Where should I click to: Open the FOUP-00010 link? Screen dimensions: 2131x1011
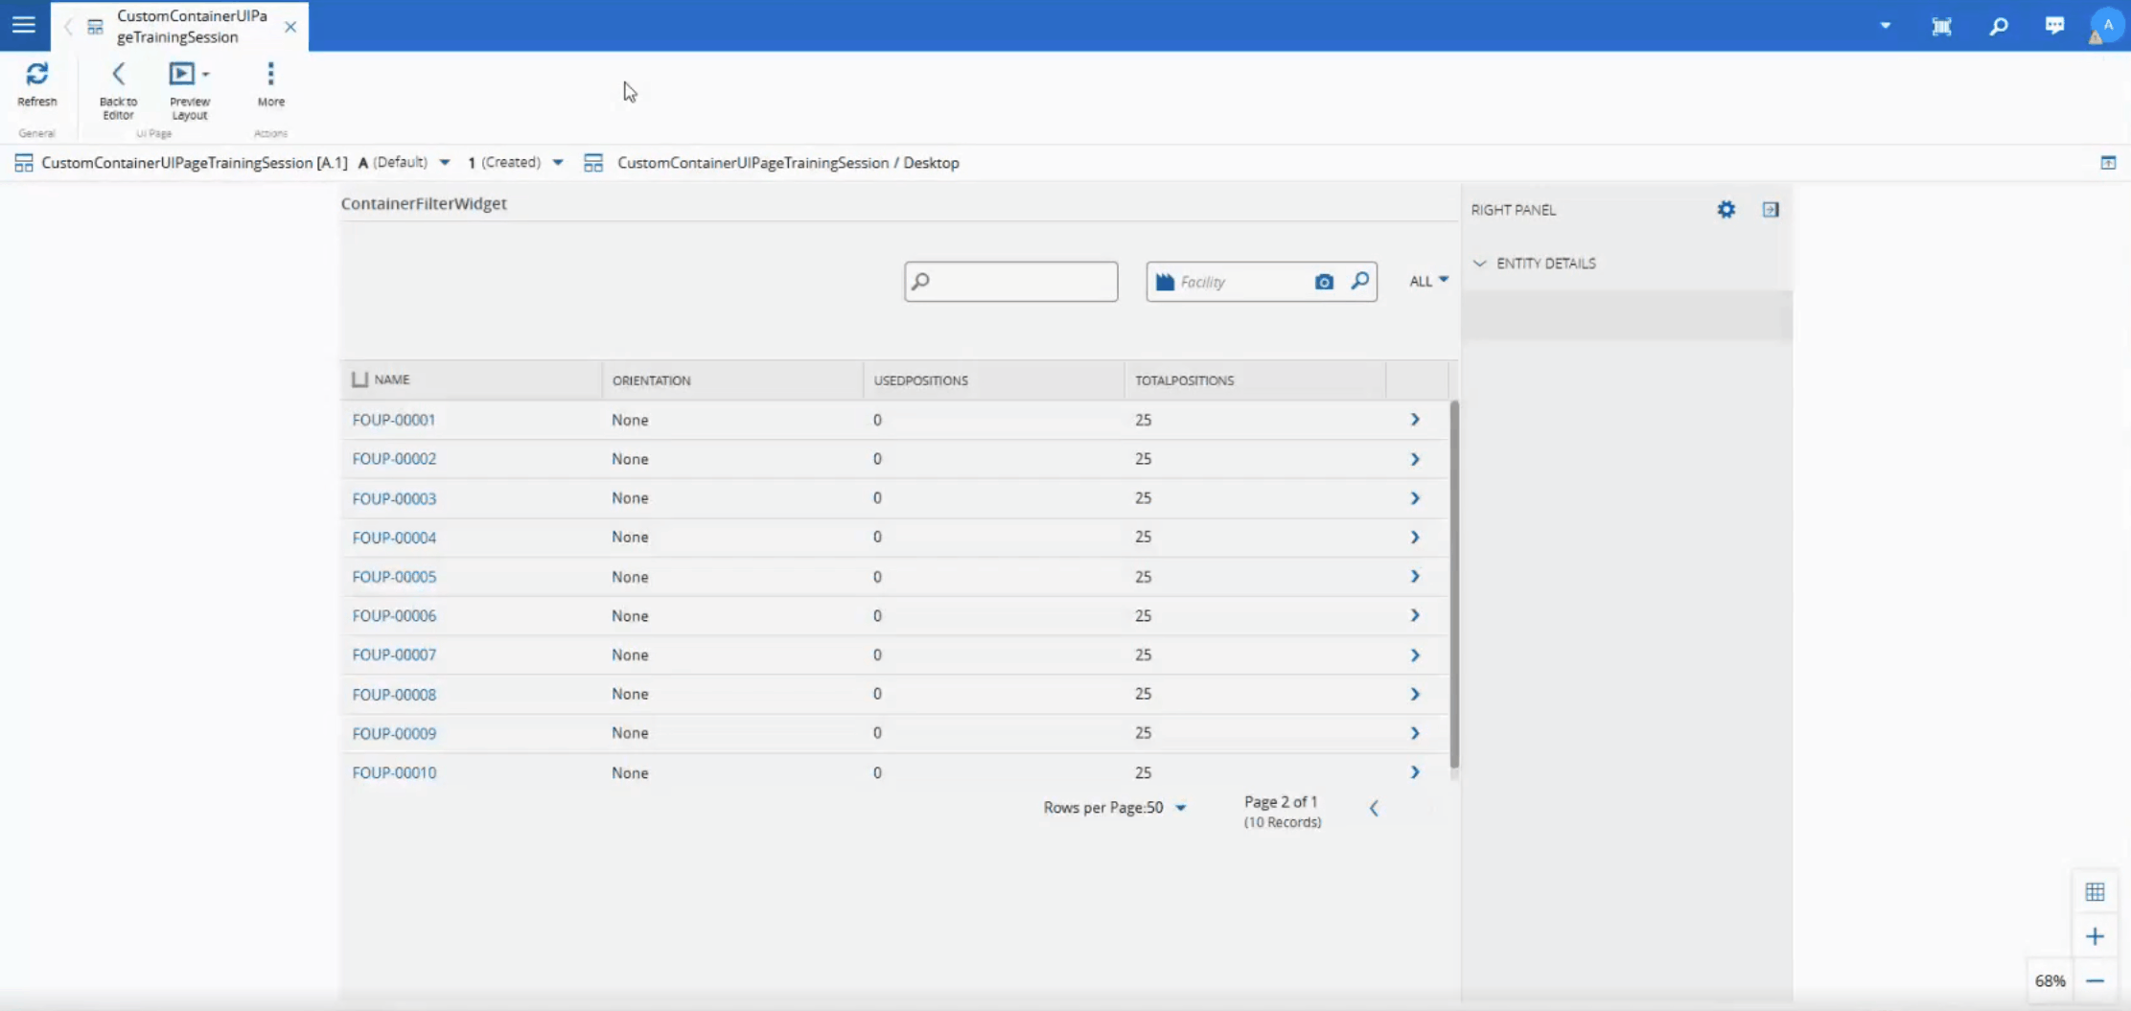[394, 772]
